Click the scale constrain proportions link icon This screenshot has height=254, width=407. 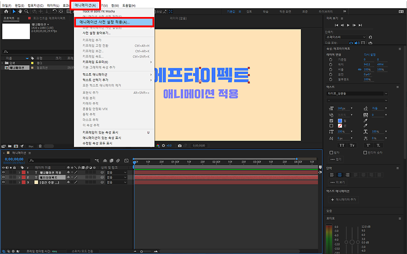point(360,70)
